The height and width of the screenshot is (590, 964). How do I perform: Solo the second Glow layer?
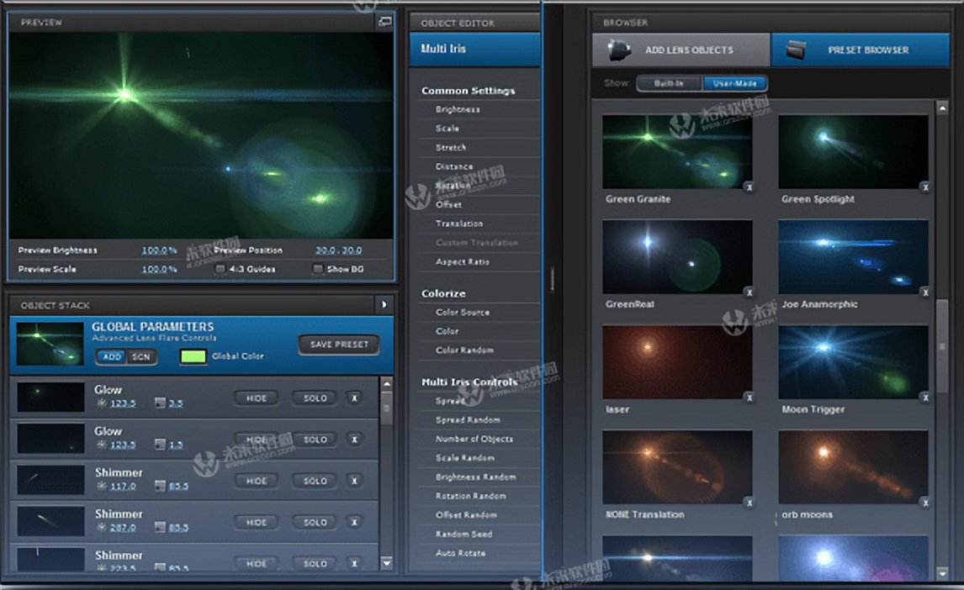click(x=313, y=439)
